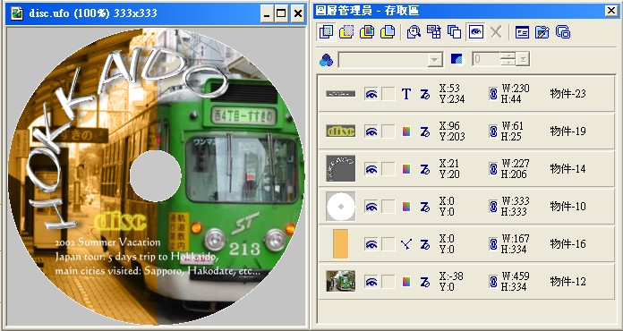623x331 pixels.
Task: Hide layer 物件-23 using its eye icon
Action: pyautogui.click(x=371, y=94)
